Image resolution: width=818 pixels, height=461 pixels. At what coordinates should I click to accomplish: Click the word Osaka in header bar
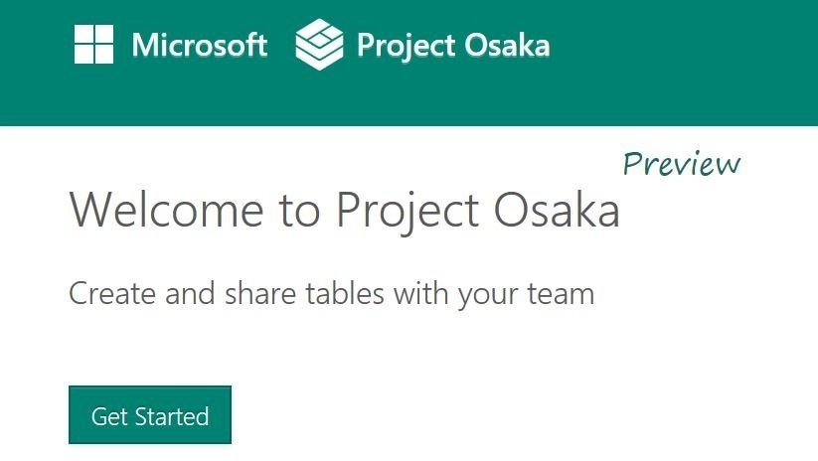[x=507, y=45]
